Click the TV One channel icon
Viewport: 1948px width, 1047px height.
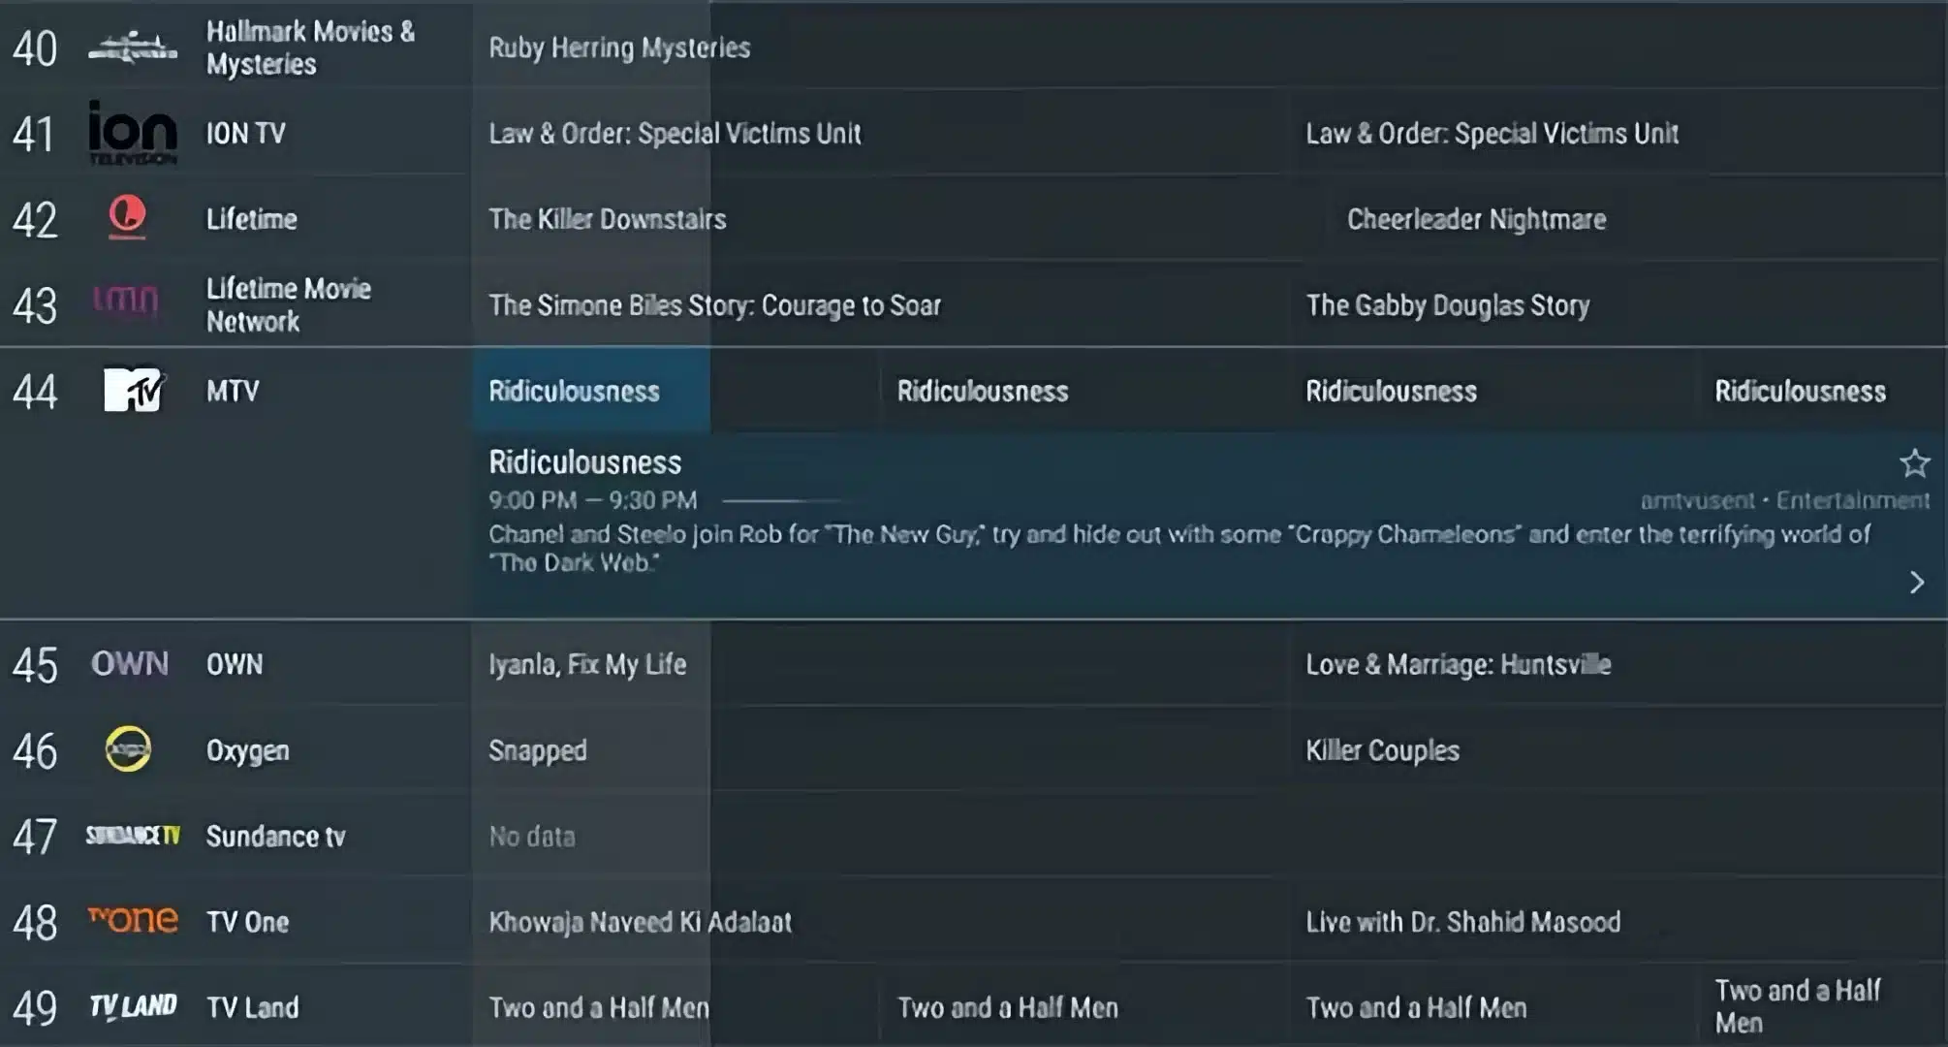tap(128, 919)
